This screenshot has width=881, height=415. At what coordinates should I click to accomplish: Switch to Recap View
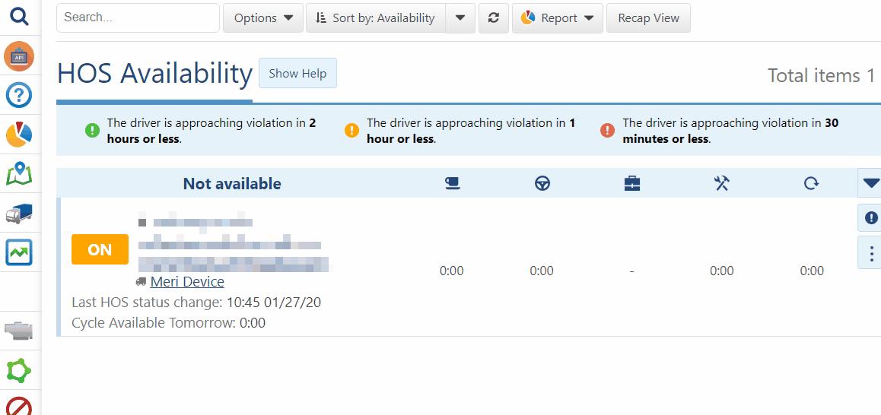[x=648, y=18]
